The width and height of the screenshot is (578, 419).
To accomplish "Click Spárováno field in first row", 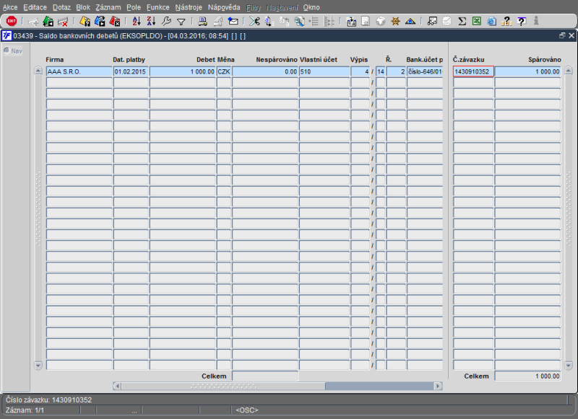I will point(527,71).
